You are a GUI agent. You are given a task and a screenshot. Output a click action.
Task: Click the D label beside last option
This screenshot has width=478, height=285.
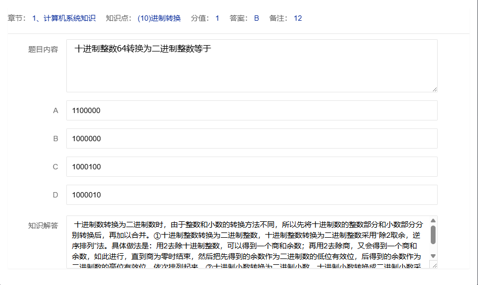pyautogui.click(x=55, y=195)
